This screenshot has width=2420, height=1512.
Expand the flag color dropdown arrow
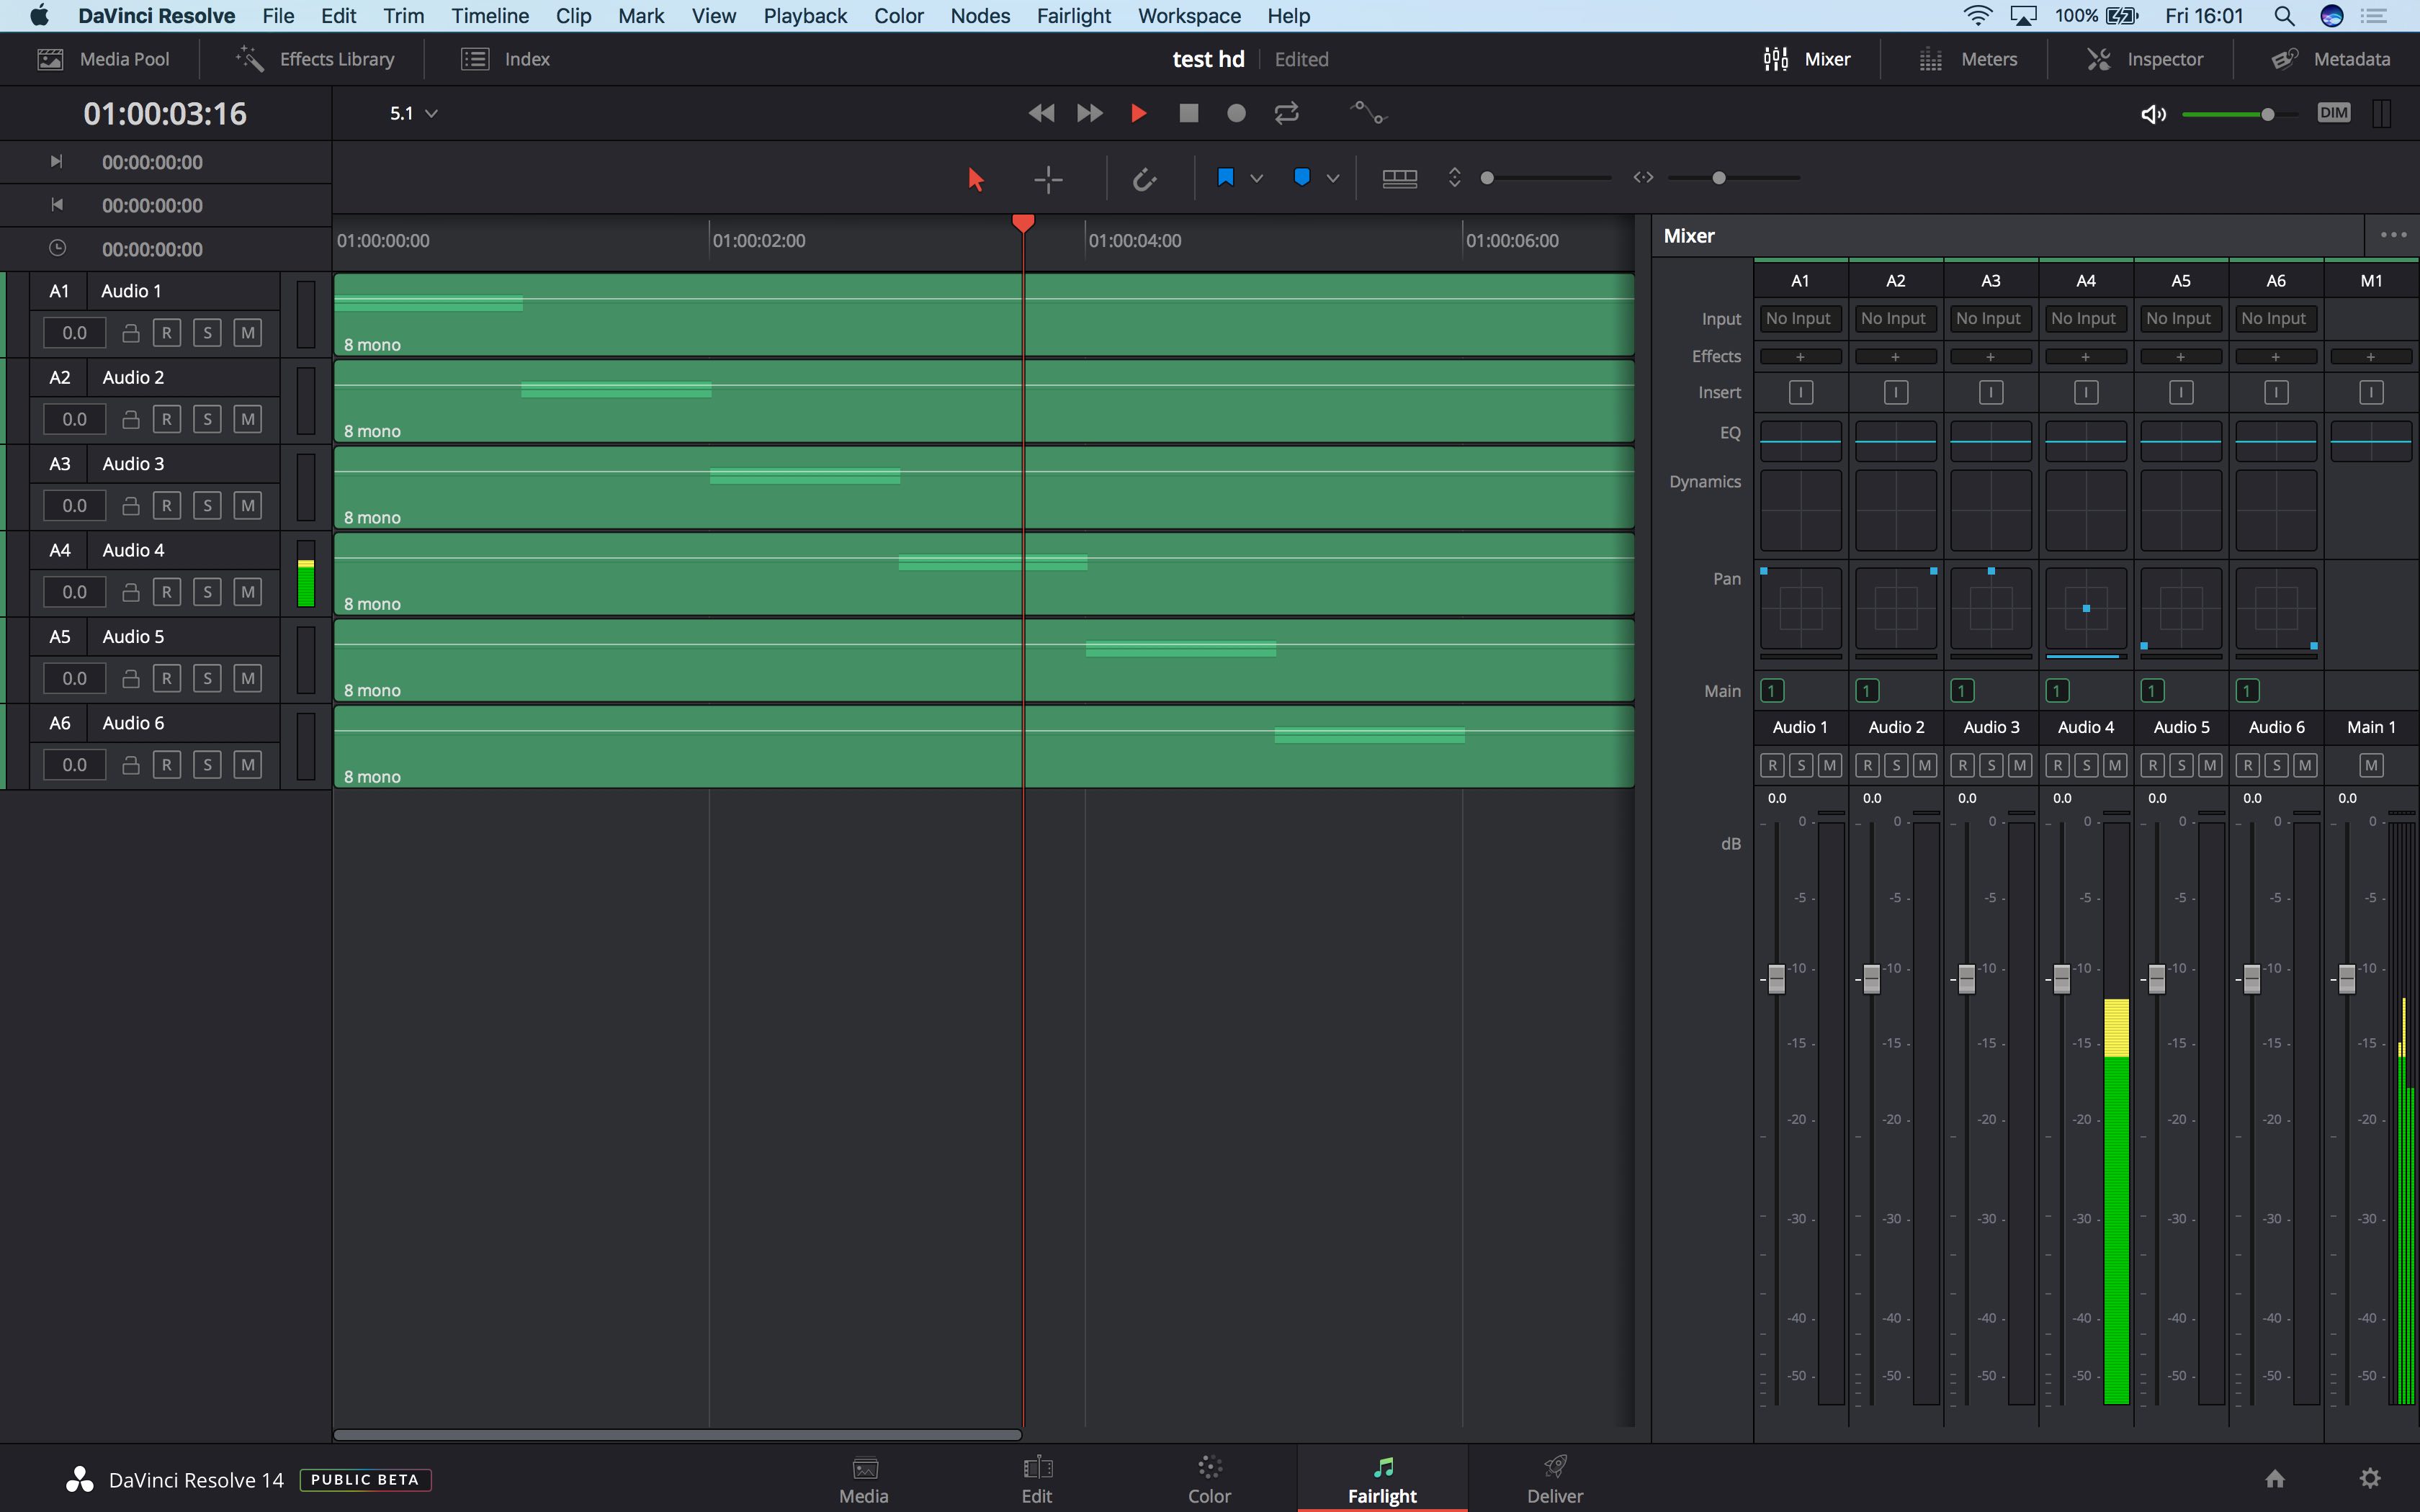[x=1257, y=178]
